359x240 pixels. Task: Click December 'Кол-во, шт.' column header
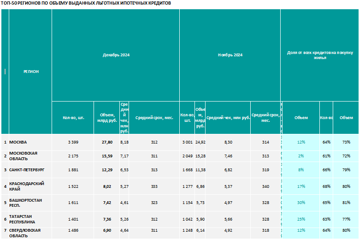point(73,118)
